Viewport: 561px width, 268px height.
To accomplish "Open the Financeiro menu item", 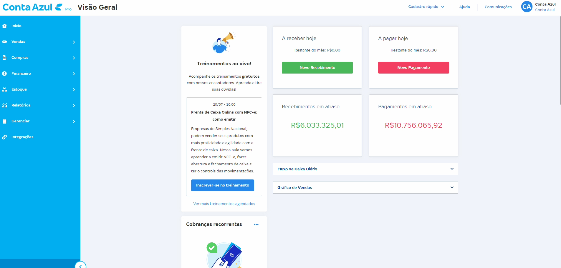I will tap(40, 74).
